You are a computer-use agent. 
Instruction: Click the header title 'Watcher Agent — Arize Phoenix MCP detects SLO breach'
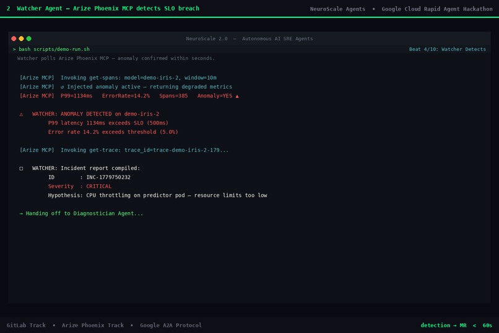coord(108,9)
